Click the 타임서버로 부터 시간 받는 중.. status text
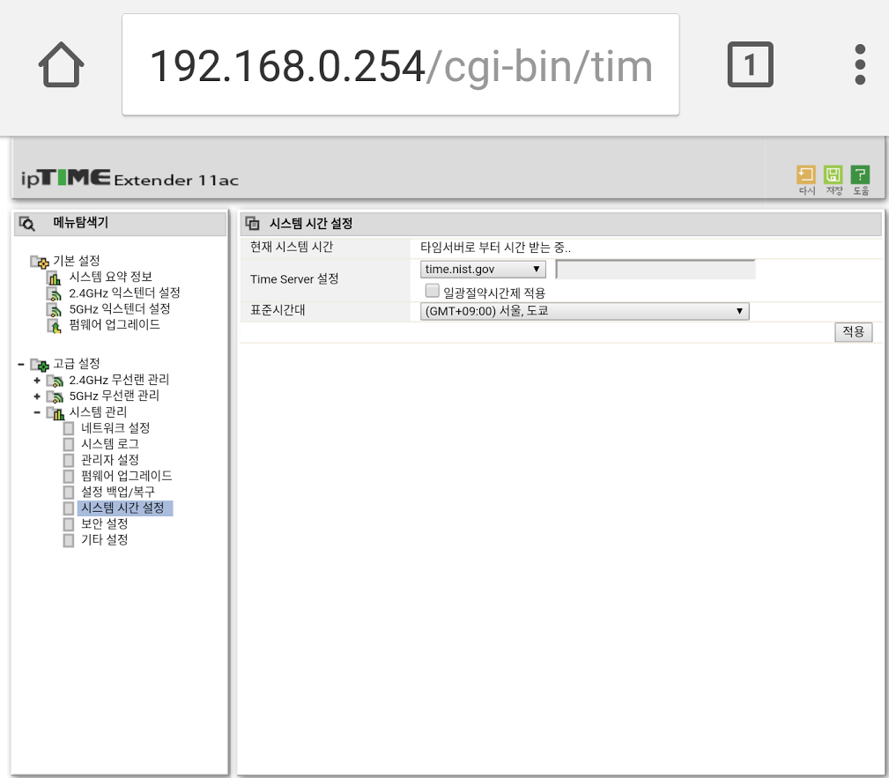This screenshot has width=889, height=778. (x=495, y=248)
